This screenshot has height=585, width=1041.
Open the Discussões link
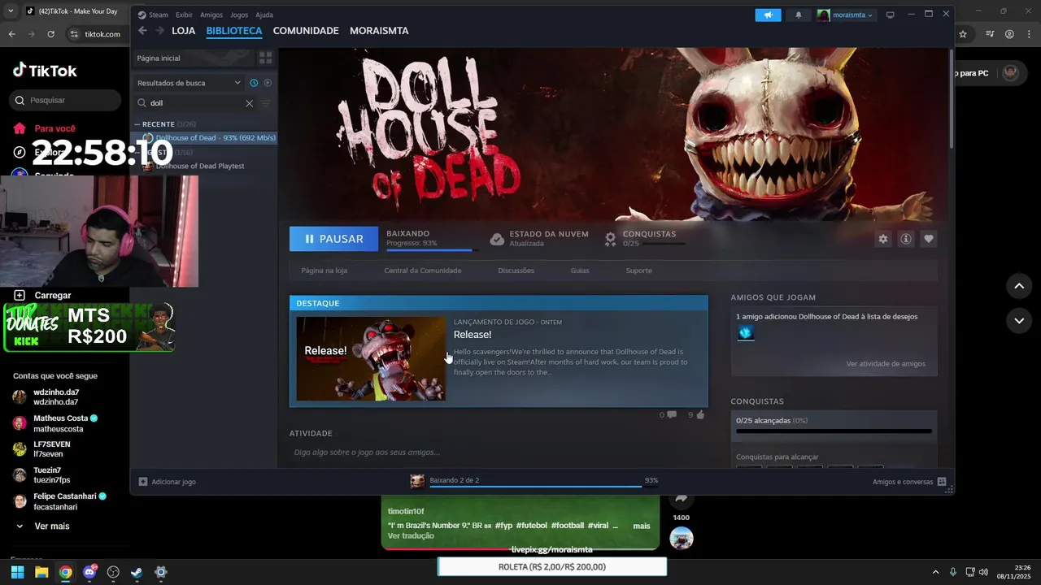click(x=516, y=271)
